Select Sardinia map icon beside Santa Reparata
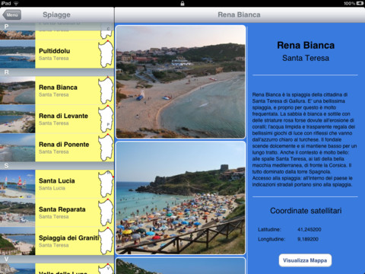 [x=106, y=212]
